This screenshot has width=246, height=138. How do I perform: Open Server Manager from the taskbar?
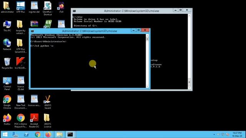point(15,135)
